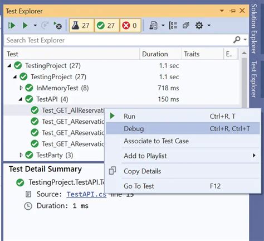Screen dimensions: 264x241
Task: Collapse the TestAPI (4) node
Action: pyautogui.click(x=21, y=99)
